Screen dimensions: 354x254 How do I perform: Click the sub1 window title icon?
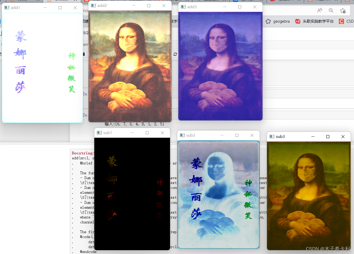coord(99,133)
